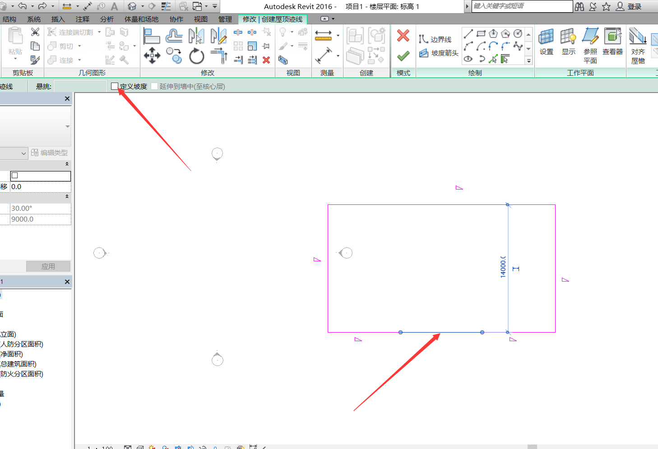Viewport: 658px width, 449px height.
Task: Click the 坡度箭头 button
Action: 439,53
